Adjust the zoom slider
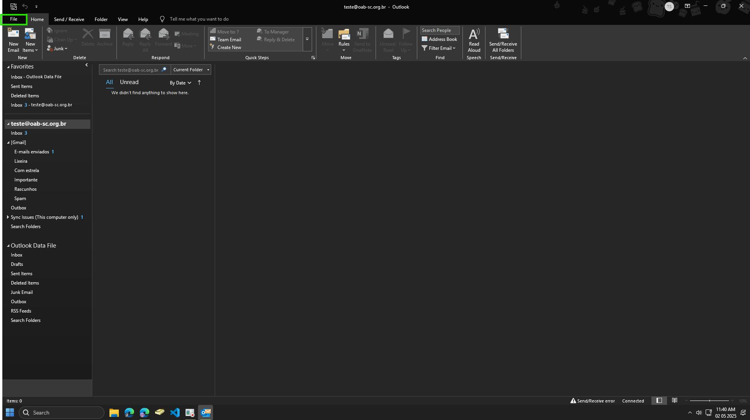Screen dimensions: 750x420 (709, 401)
